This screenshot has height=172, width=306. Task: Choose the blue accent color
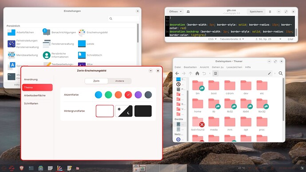(98, 95)
